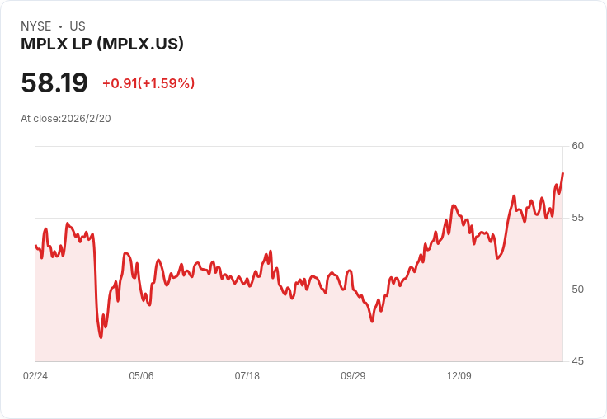Click the 60 price axis label
Image resolution: width=607 pixels, height=419 pixels.
577,146
